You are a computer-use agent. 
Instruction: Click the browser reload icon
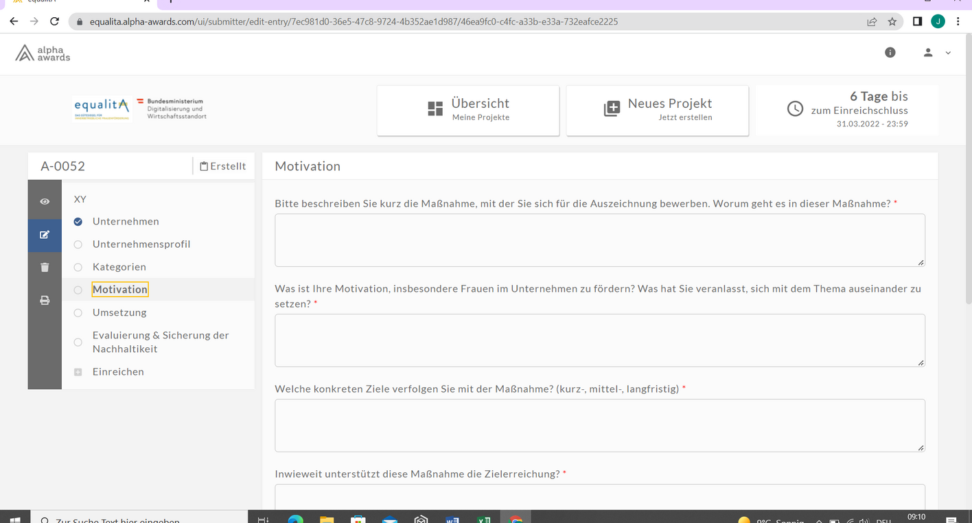55,21
